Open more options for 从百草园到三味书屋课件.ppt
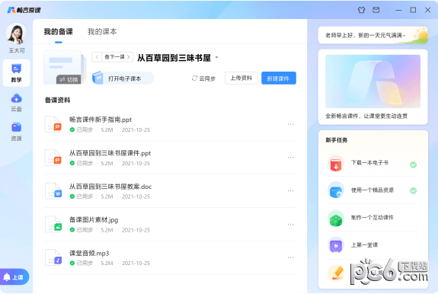The width and height of the screenshot is (438, 294). coord(290,158)
